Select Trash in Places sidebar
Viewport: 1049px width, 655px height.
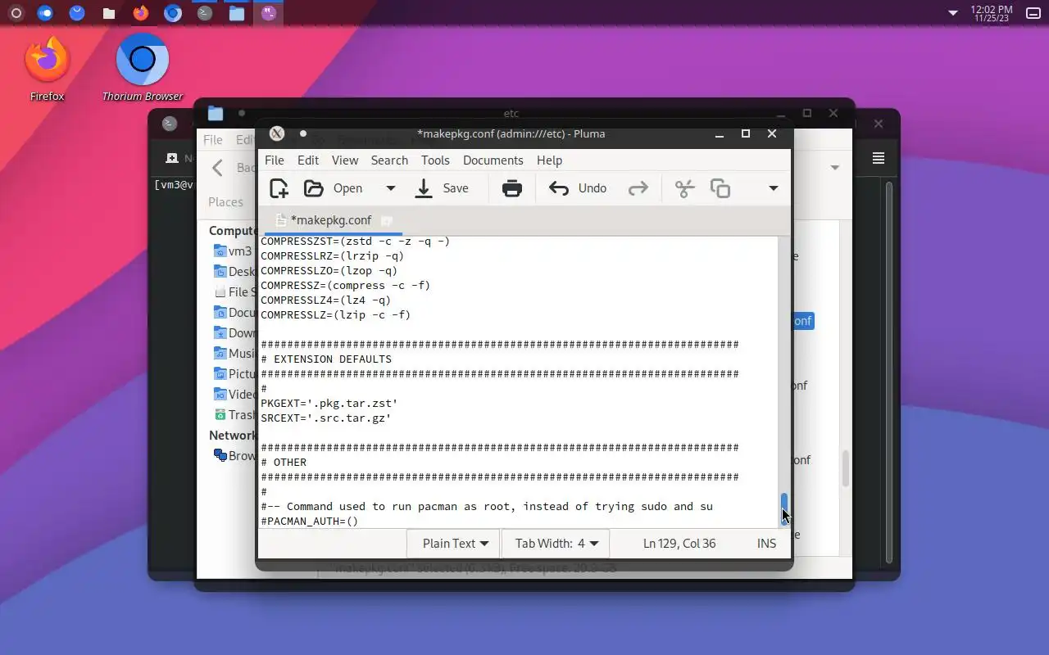233,415
